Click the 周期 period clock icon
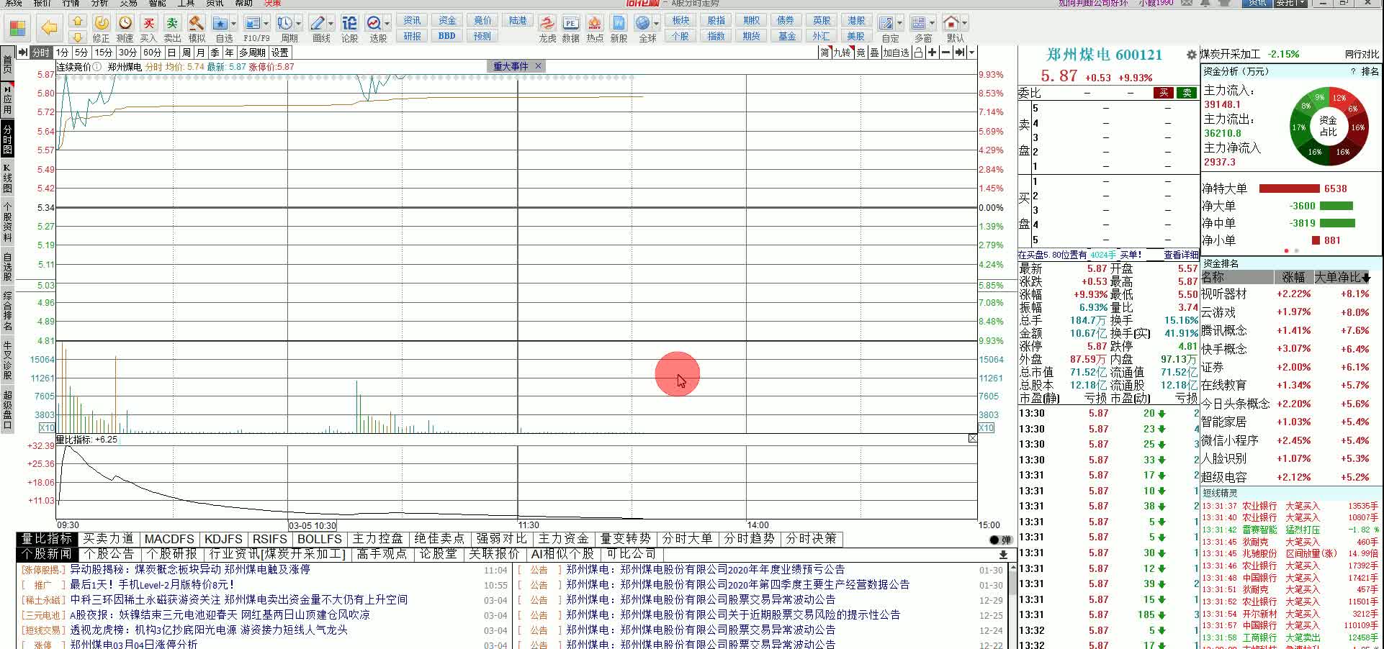 tap(285, 24)
